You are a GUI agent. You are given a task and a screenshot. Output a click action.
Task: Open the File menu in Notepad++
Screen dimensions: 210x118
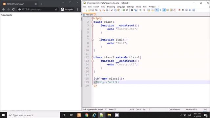85,7
